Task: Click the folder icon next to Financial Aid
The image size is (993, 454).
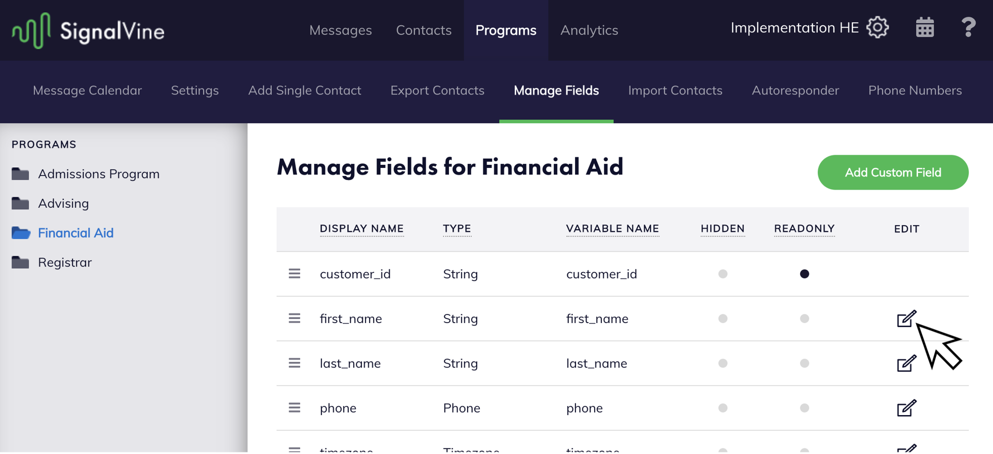Action: click(x=20, y=233)
